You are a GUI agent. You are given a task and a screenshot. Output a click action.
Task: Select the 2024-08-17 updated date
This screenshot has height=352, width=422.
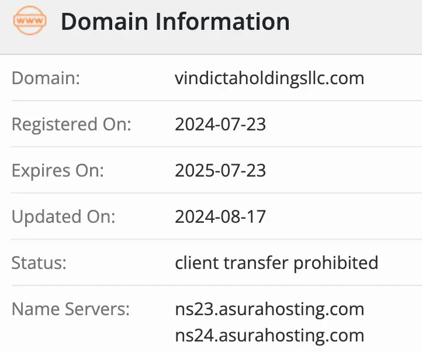point(220,216)
